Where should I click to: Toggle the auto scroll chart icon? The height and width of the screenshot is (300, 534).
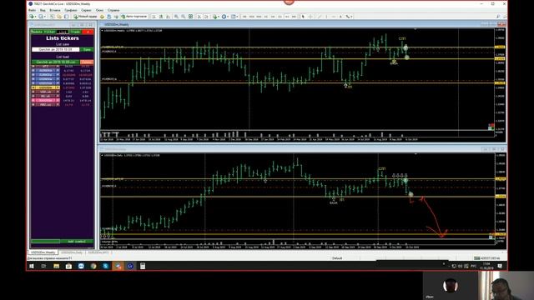(x=199, y=17)
